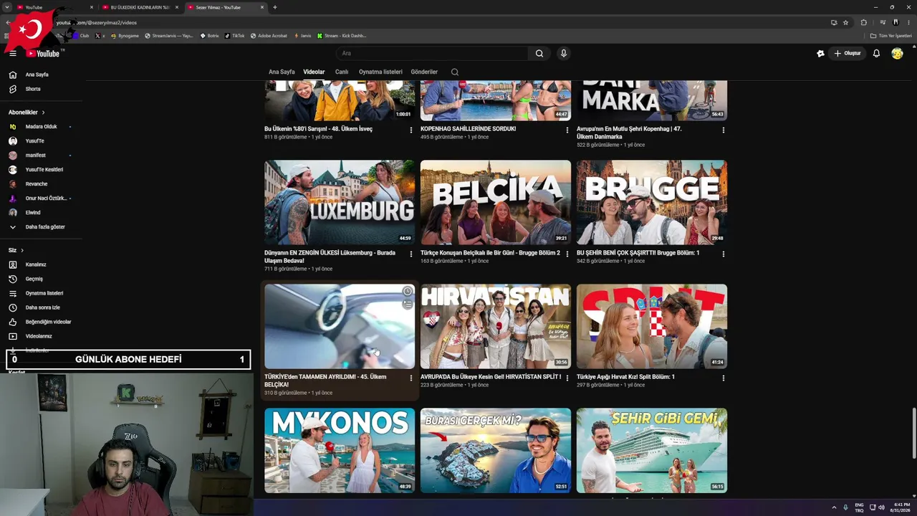Switch to BU ÜLKEDEKİ KADINLARIN browser tab

click(140, 7)
